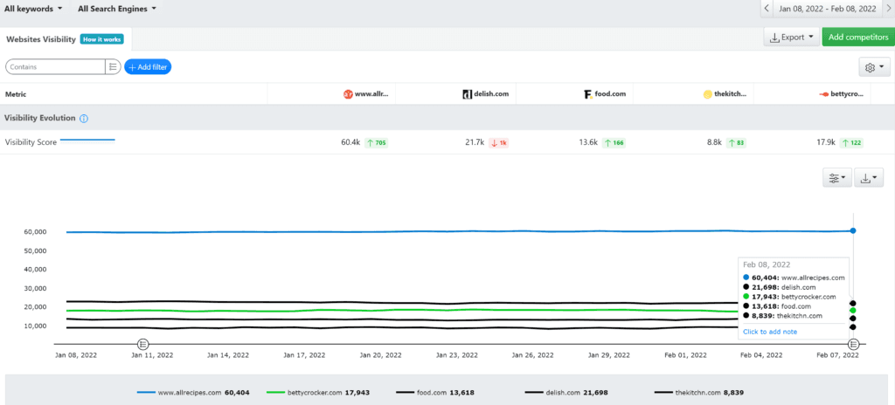This screenshot has height=405, width=895.
Task: Click the How it works badge
Action: click(x=101, y=39)
